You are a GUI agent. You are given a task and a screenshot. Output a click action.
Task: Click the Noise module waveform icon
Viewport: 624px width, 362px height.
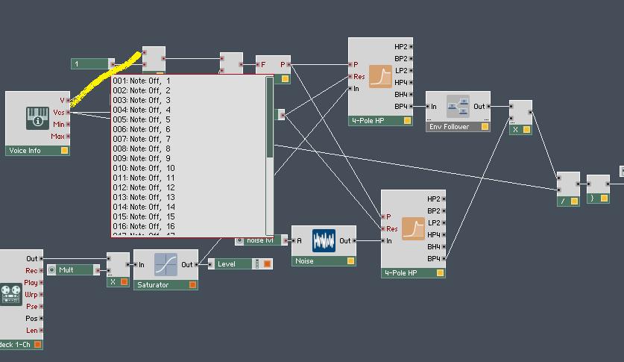point(324,240)
